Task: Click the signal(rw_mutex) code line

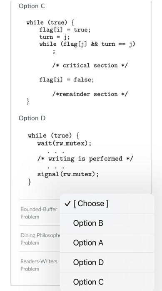Action: tap(68, 174)
